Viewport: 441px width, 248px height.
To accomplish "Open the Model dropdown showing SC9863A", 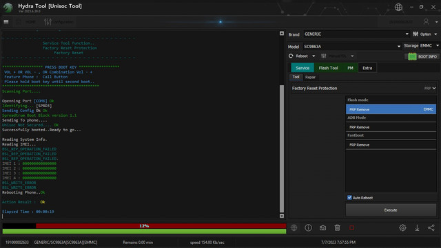I will pos(352,46).
